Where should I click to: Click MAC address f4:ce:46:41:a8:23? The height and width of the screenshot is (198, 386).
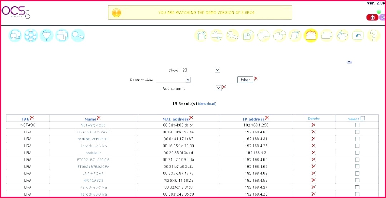[x=178, y=180]
